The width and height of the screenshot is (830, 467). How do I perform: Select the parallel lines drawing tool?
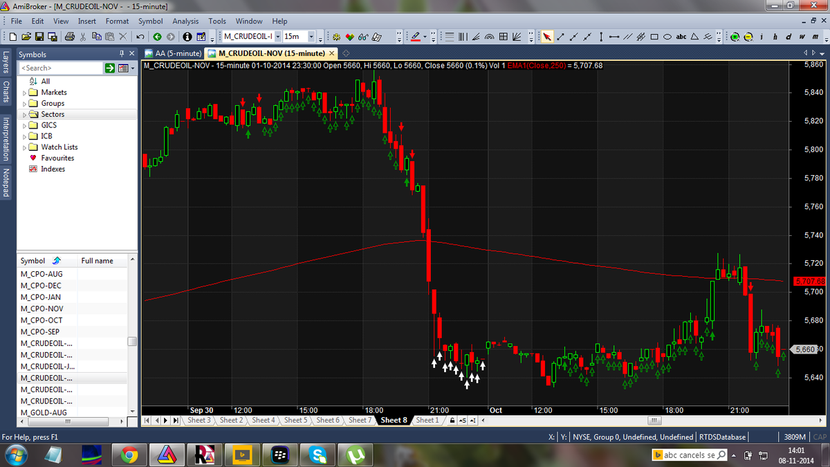(x=628, y=36)
